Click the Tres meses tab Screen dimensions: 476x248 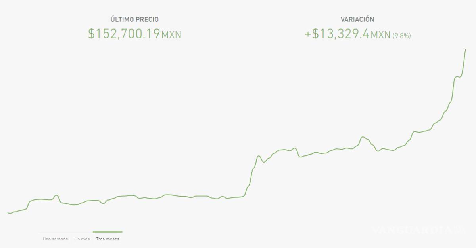click(x=107, y=239)
